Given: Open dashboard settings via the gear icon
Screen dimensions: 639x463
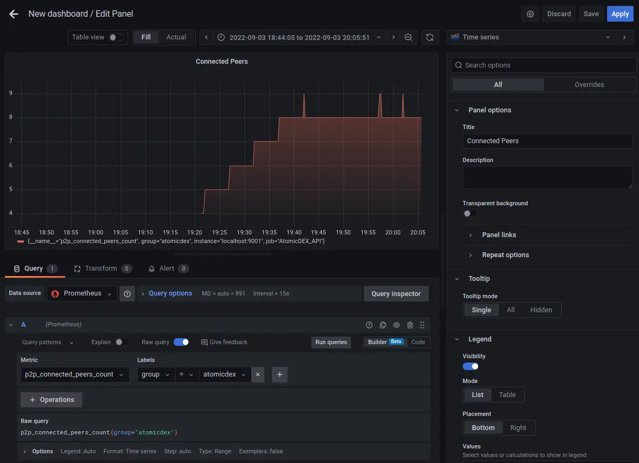Looking at the screenshot, I should (x=530, y=14).
